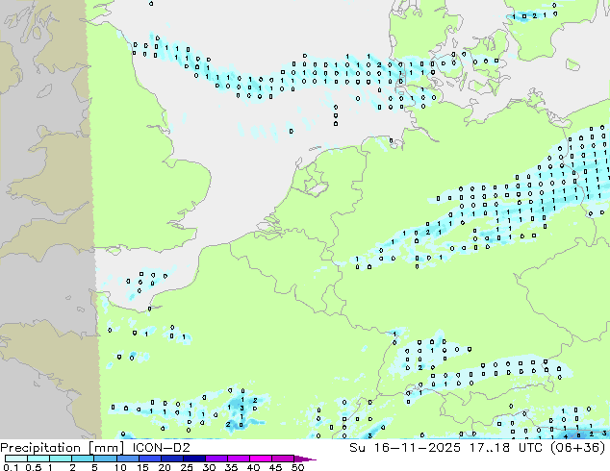Select legend swatch between 2 and 5
Viewport: 610px width, 471px height.
click(x=83, y=459)
